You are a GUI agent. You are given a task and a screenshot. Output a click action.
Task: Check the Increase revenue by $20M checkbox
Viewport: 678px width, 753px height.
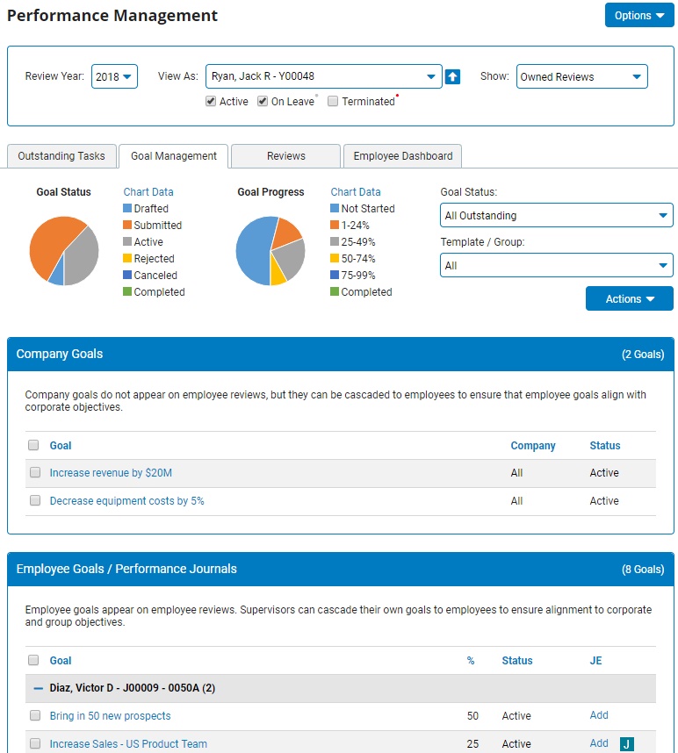coord(35,472)
